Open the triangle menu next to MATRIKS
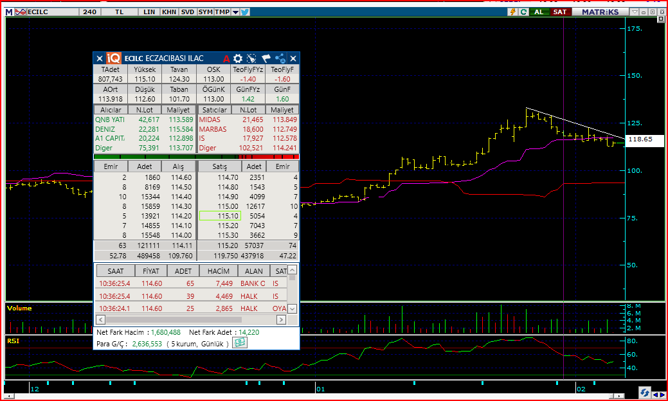Screen dimensions: 668x401 tap(635, 12)
